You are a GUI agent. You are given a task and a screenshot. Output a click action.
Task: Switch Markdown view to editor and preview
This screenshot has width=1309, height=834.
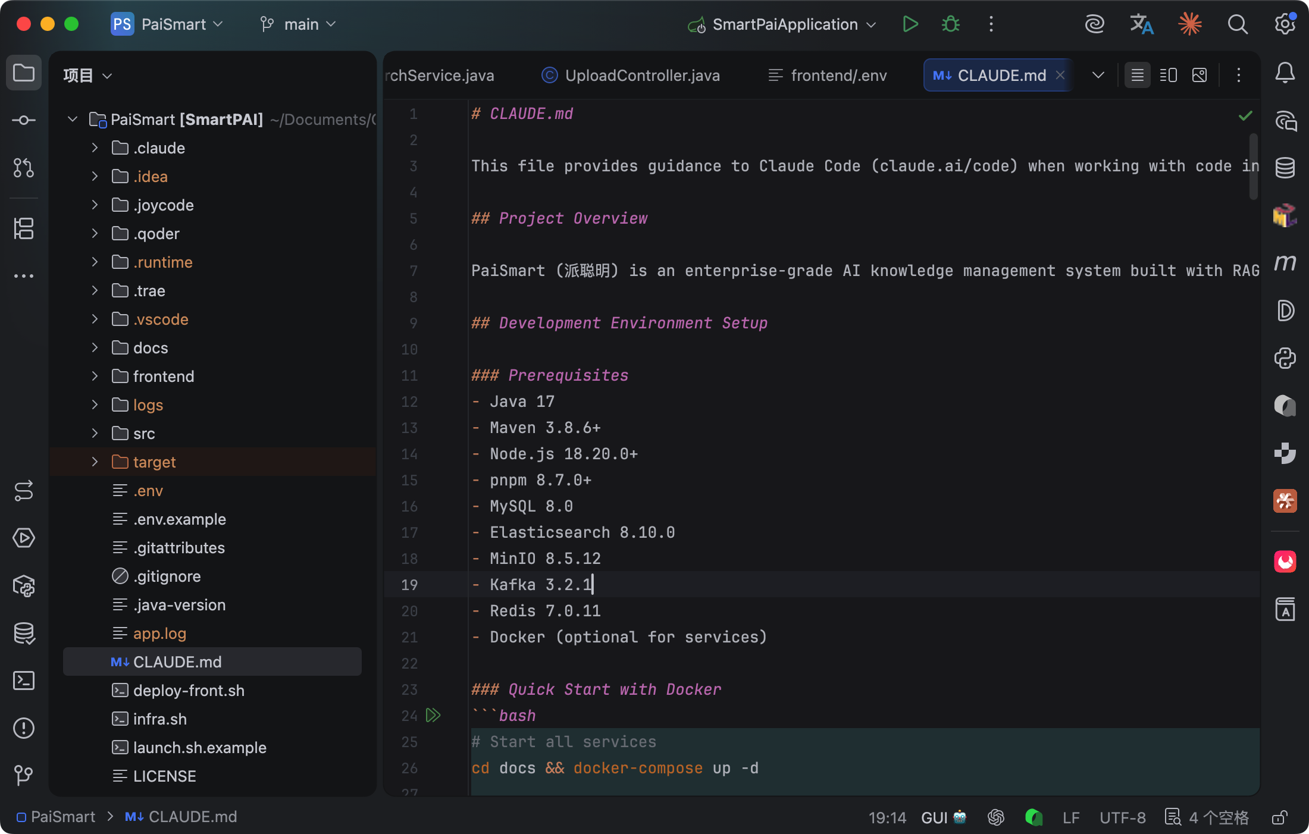tap(1168, 76)
